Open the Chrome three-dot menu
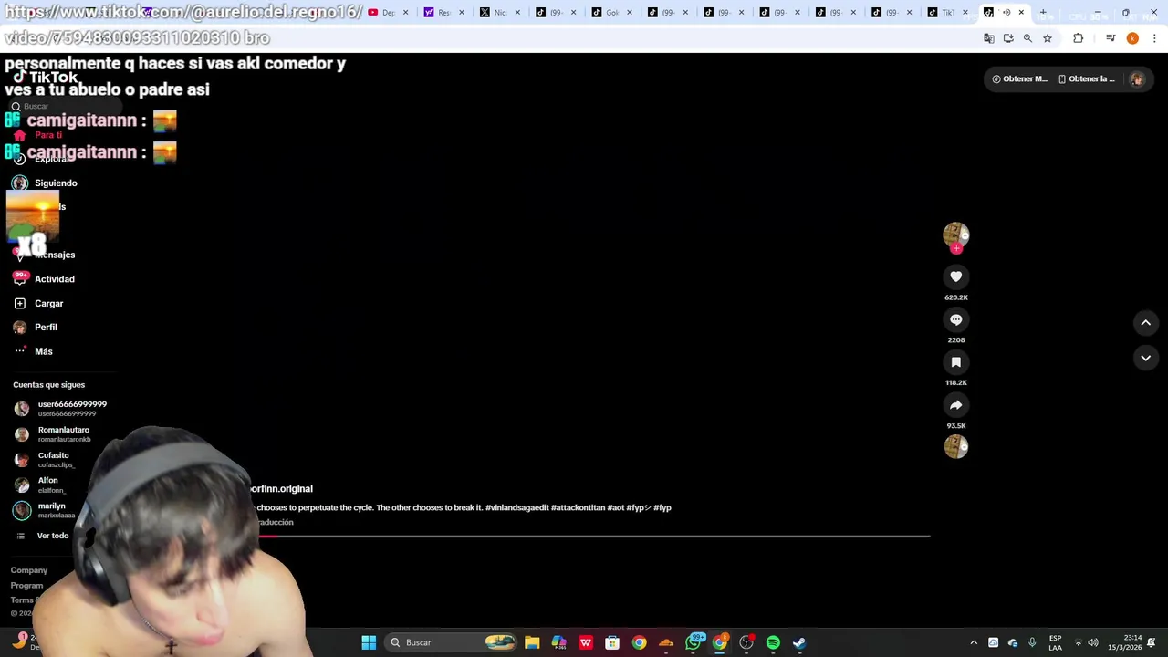 coord(1154,38)
